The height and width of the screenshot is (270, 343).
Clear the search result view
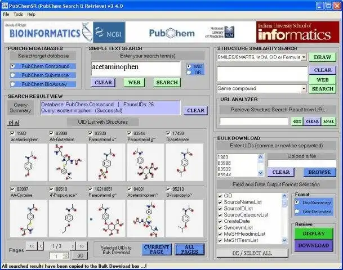(195, 111)
